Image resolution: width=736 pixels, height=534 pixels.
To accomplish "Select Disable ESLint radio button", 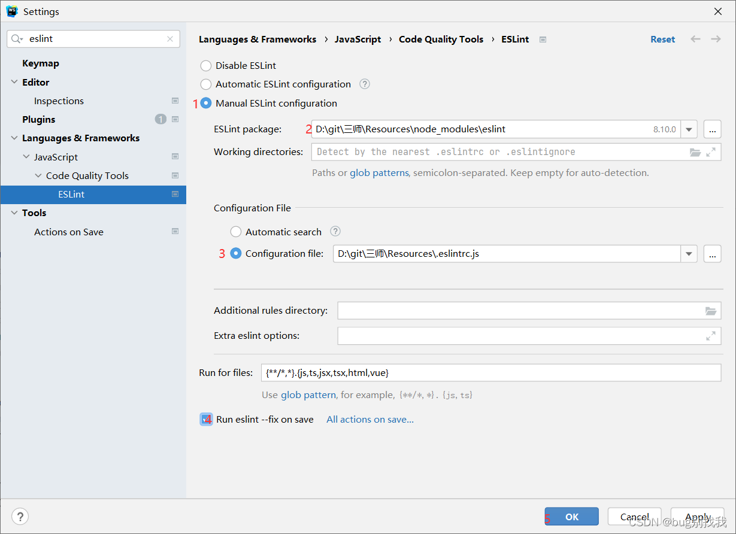I will [x=206, y=65].
